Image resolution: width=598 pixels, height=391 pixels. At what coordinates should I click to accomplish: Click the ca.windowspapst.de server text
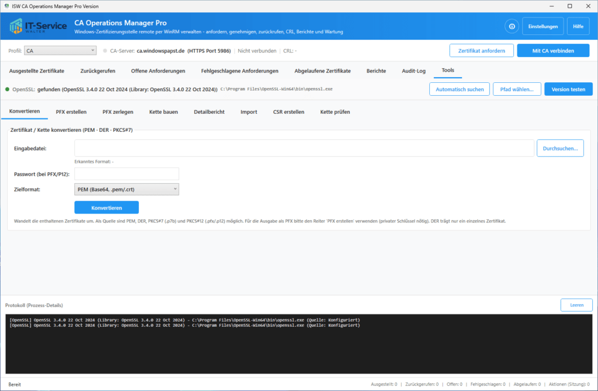[x=161, y=51]
